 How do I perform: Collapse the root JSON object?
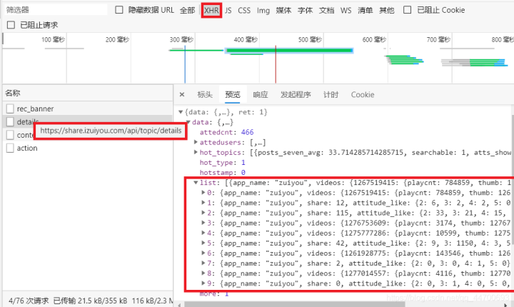point(181,112)
